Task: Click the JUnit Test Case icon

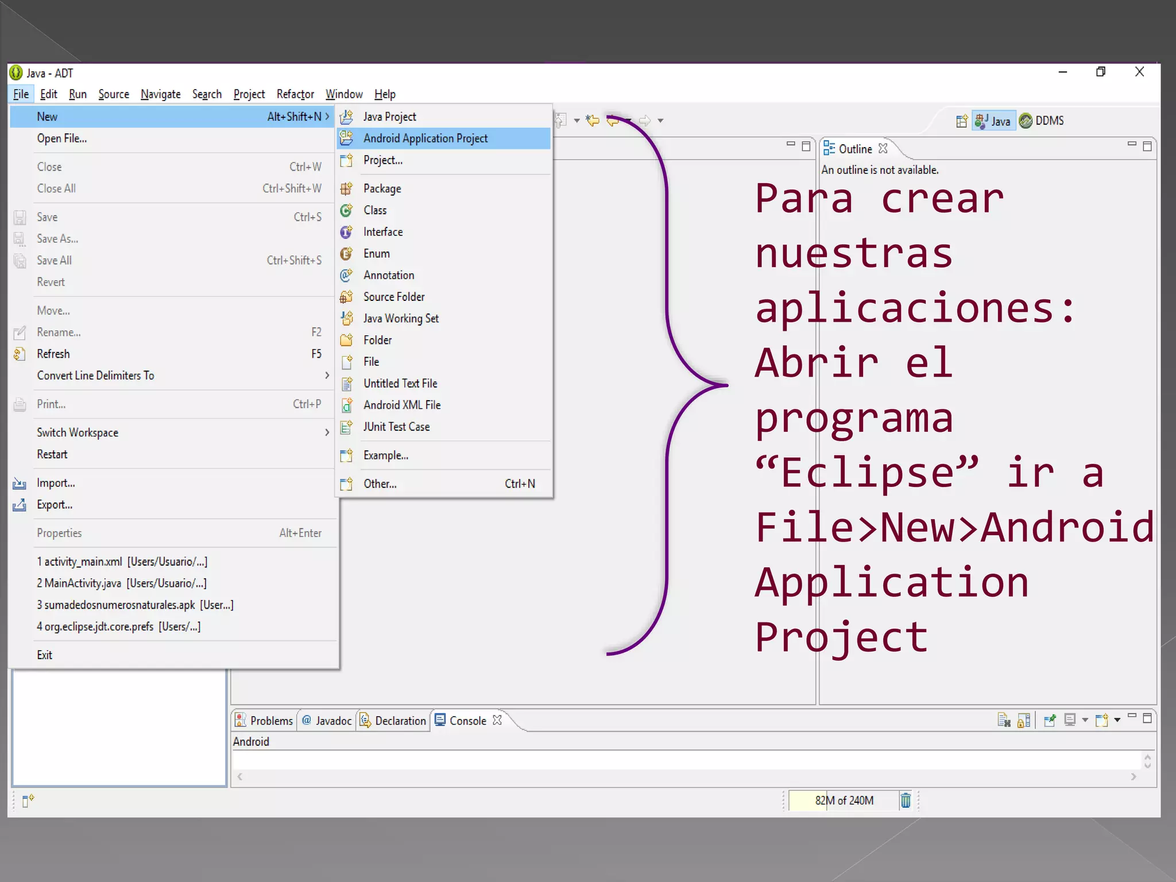Action: click(346, 427)
